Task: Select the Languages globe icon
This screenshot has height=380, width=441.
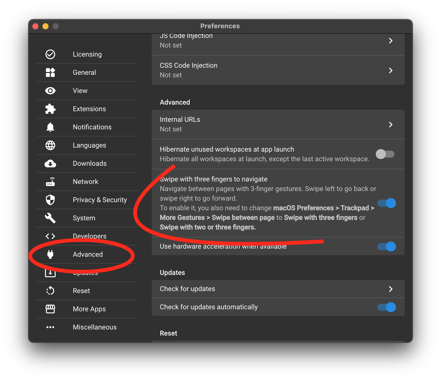Action: tap(50, 145)
